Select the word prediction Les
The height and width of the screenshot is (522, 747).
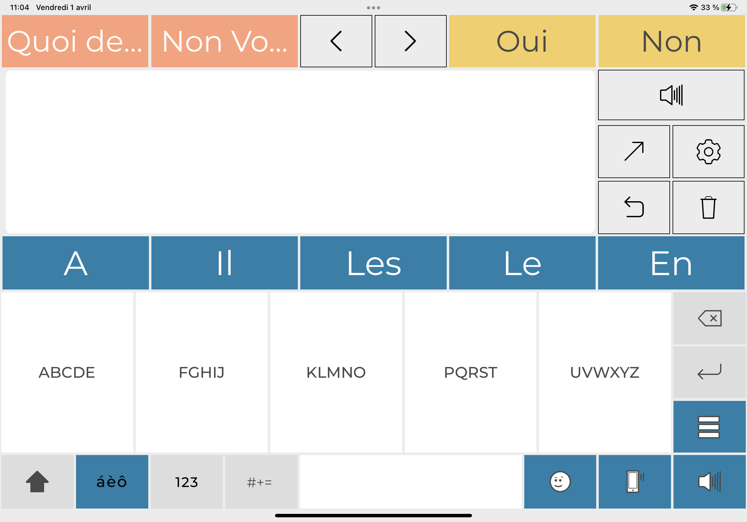(x=373, y=263)
